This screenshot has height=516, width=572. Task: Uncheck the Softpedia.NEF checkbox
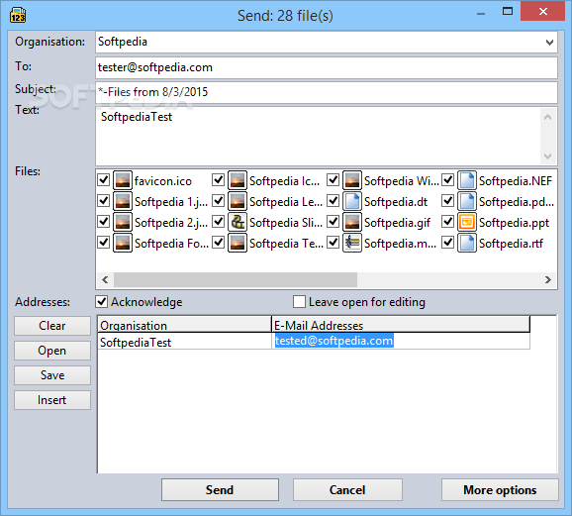pyautogui.click(x=447, y=179)
